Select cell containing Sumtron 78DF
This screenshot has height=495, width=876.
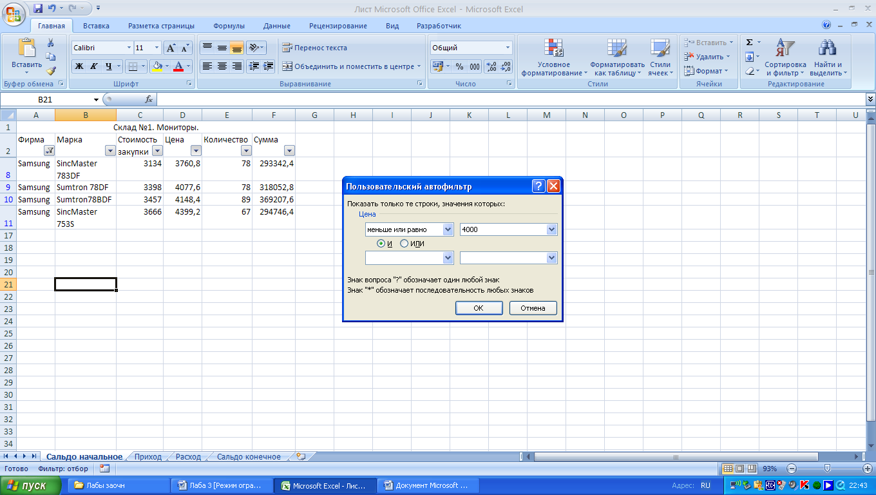click(x=86, y=188)
